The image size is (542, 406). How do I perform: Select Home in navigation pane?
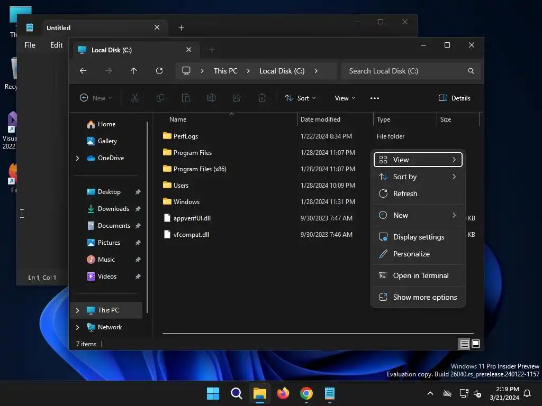point(106,124)
